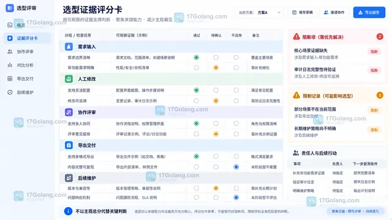Mark 支持多格式导出 as 待确认
This screenshot has height=220, width=392.
(x=216, y=156)
